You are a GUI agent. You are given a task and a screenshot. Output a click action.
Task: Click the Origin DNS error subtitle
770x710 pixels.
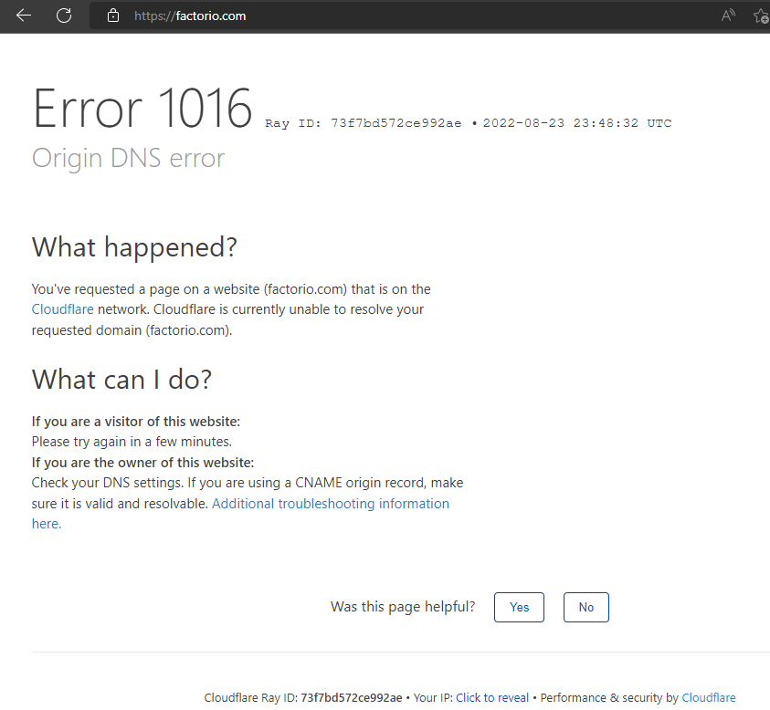(128, 159)
